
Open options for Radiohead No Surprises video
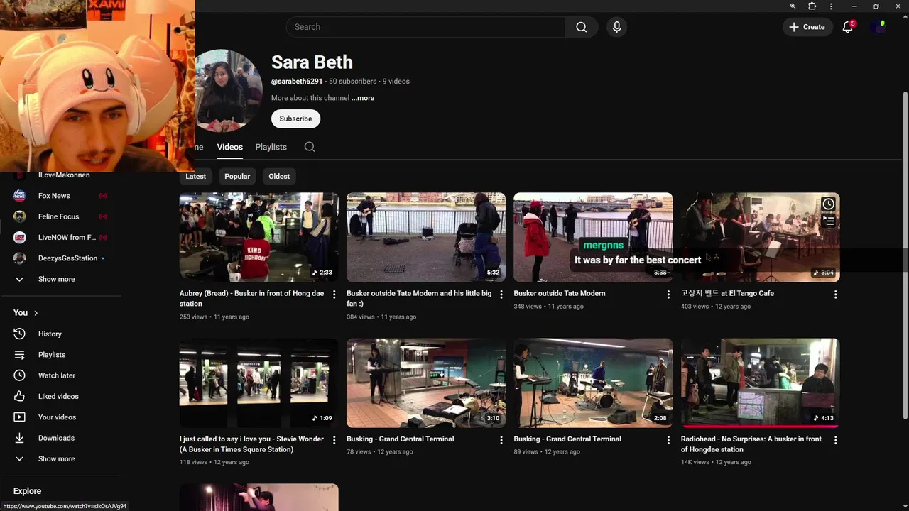[x=835, y=440]
